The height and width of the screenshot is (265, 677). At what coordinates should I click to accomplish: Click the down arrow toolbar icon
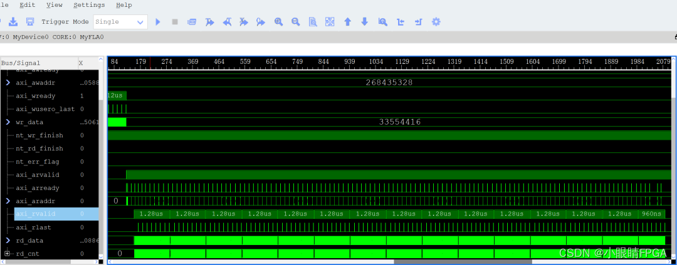point(364,21)
